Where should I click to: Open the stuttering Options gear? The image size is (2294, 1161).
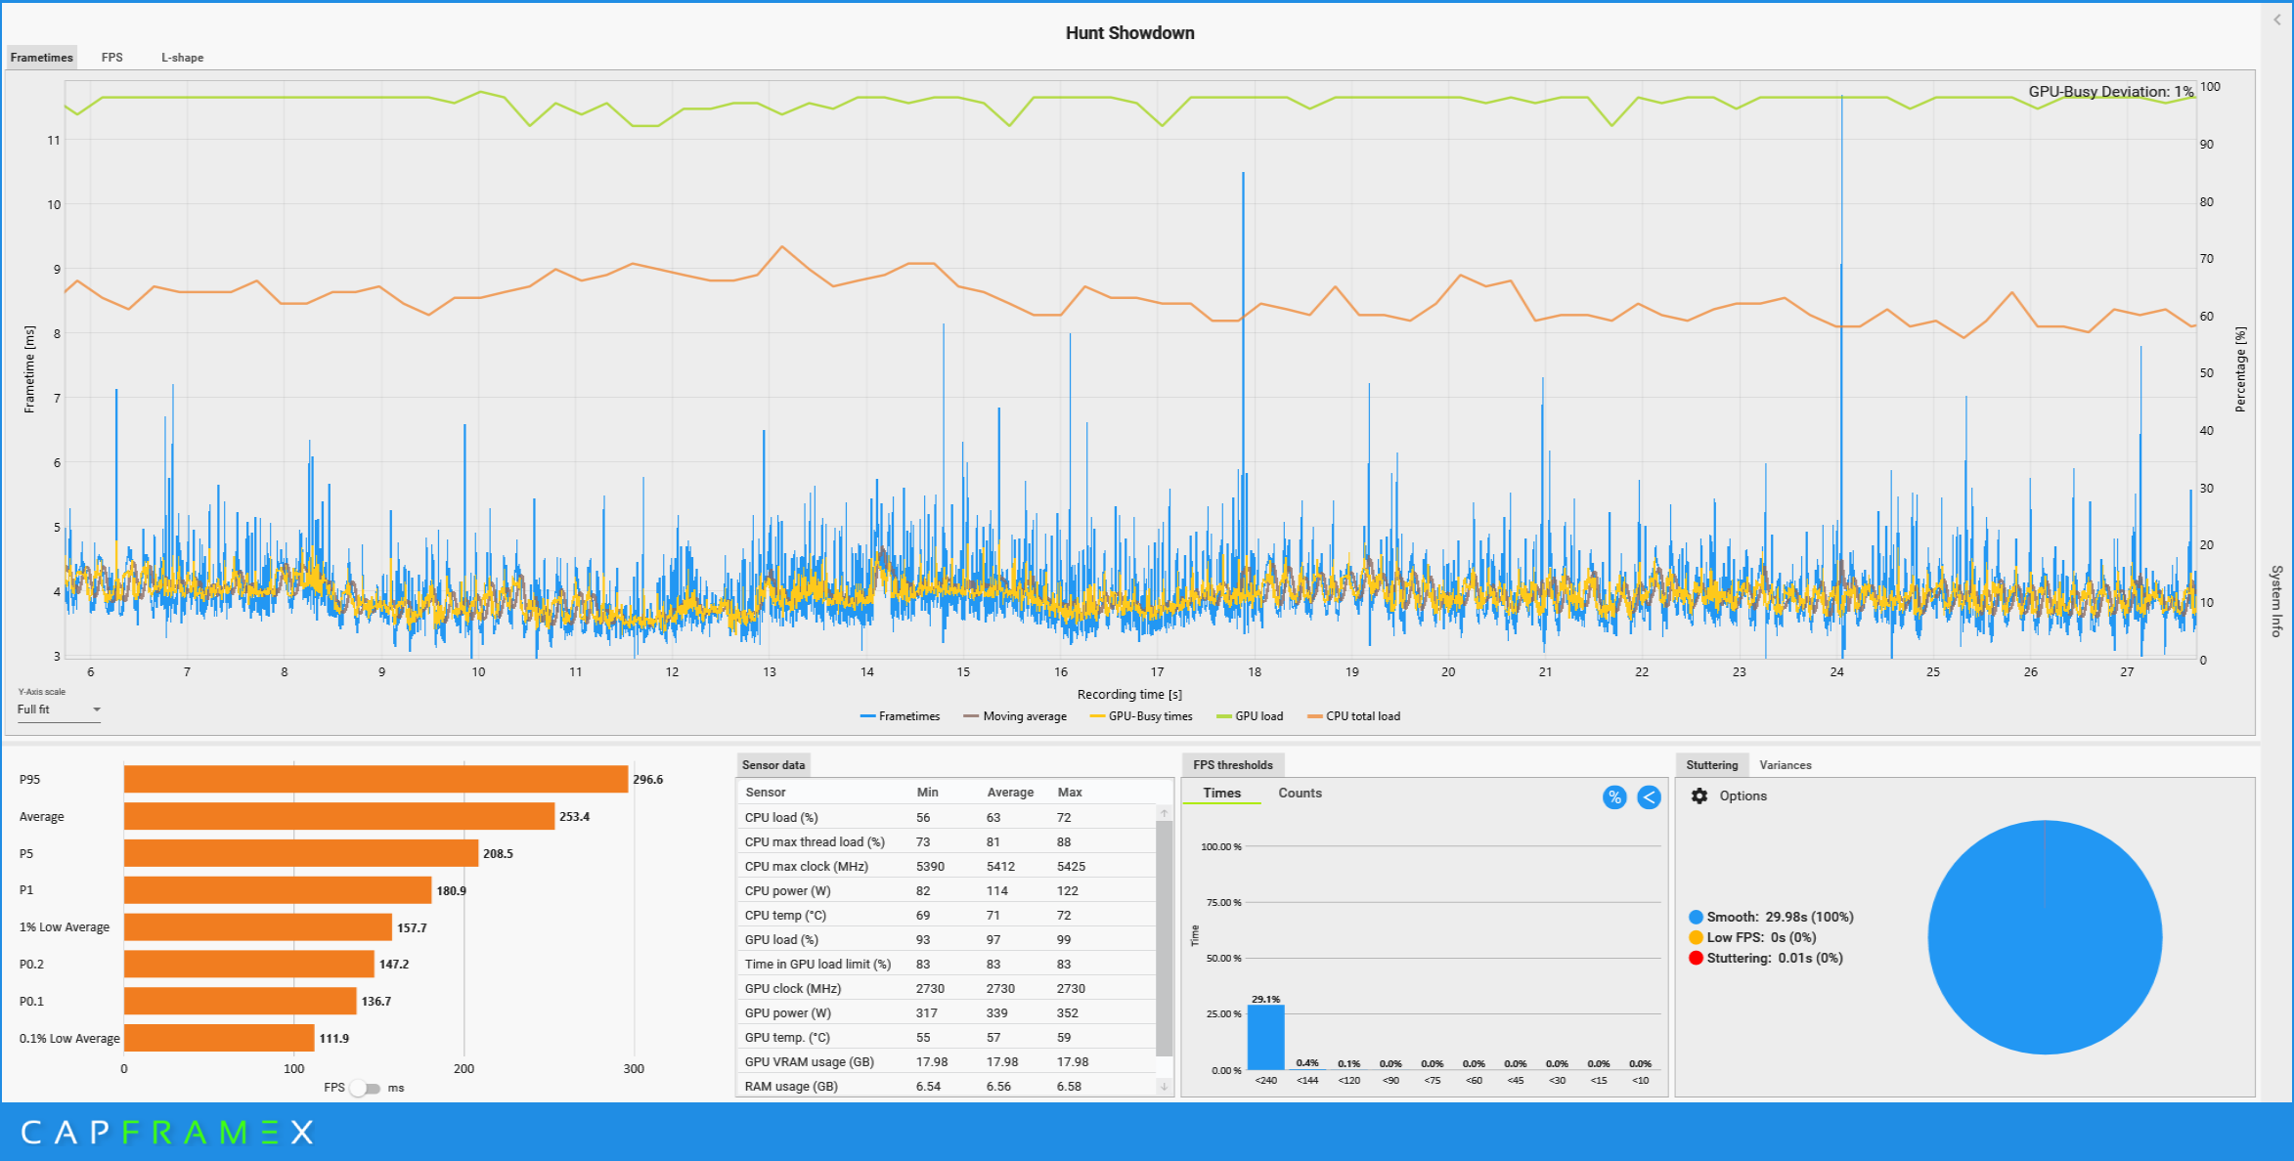click(x=1699, y=795)
